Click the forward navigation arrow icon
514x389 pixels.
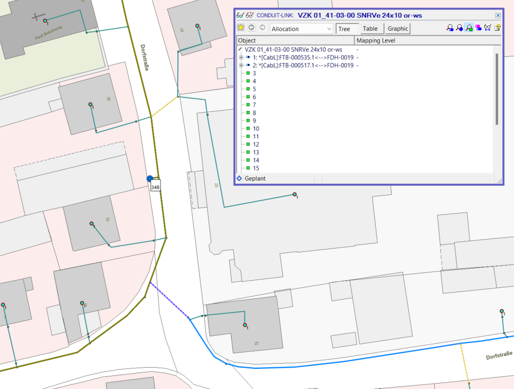coord(262,28)
